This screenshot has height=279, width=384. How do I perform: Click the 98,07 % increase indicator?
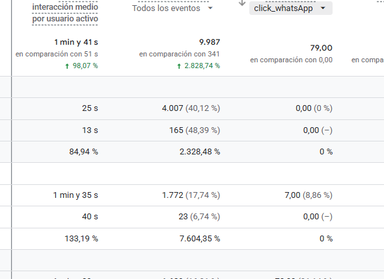[81, 66]
